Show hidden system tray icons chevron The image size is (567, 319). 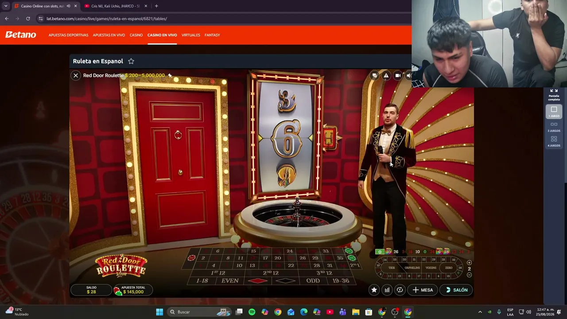click(x=480, y=312)
